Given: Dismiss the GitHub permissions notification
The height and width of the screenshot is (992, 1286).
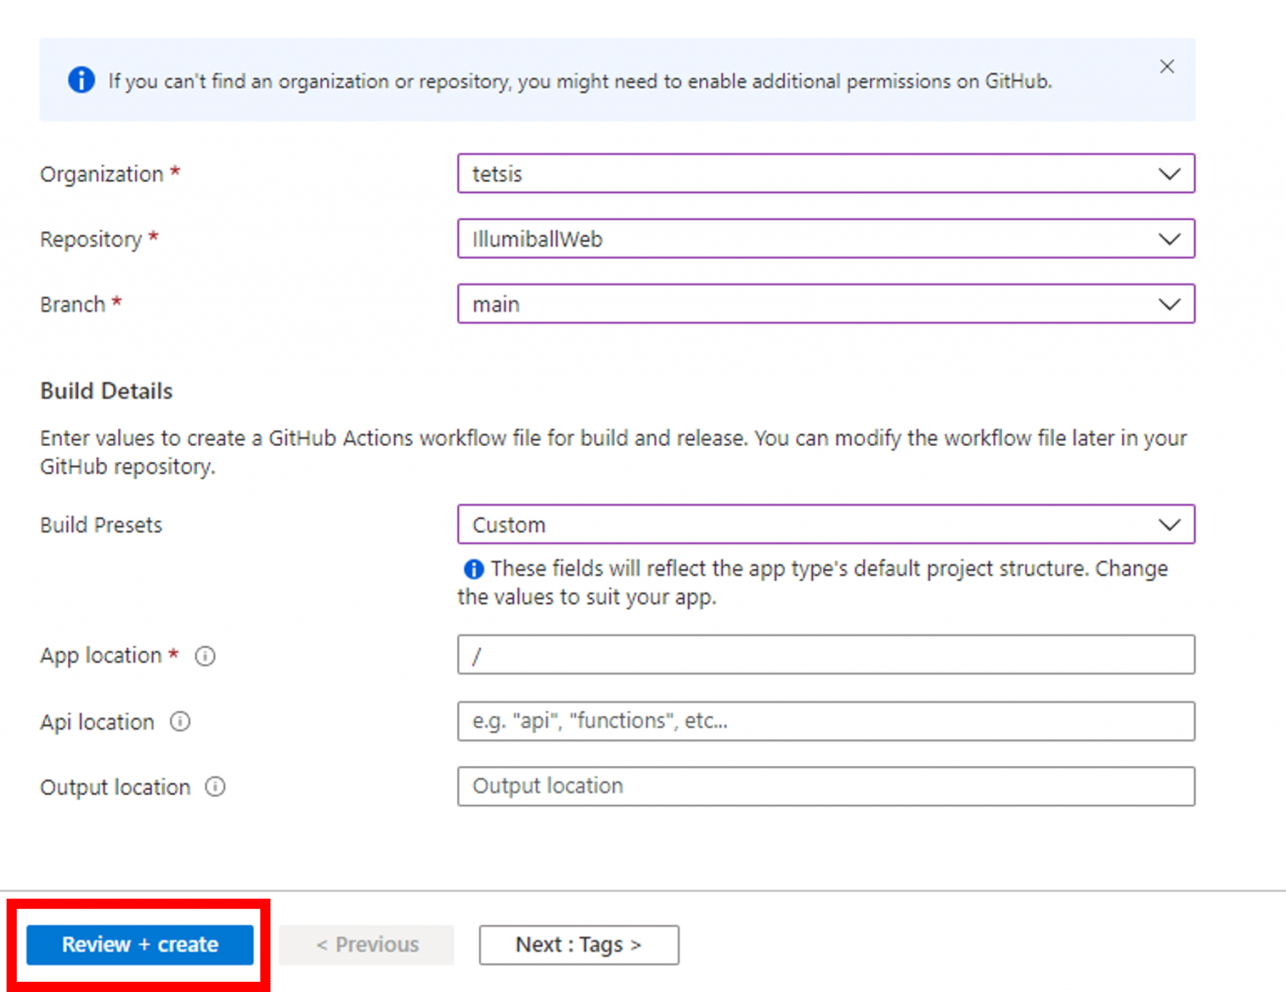Looking at the screenshot, I should coord(1167,66).
